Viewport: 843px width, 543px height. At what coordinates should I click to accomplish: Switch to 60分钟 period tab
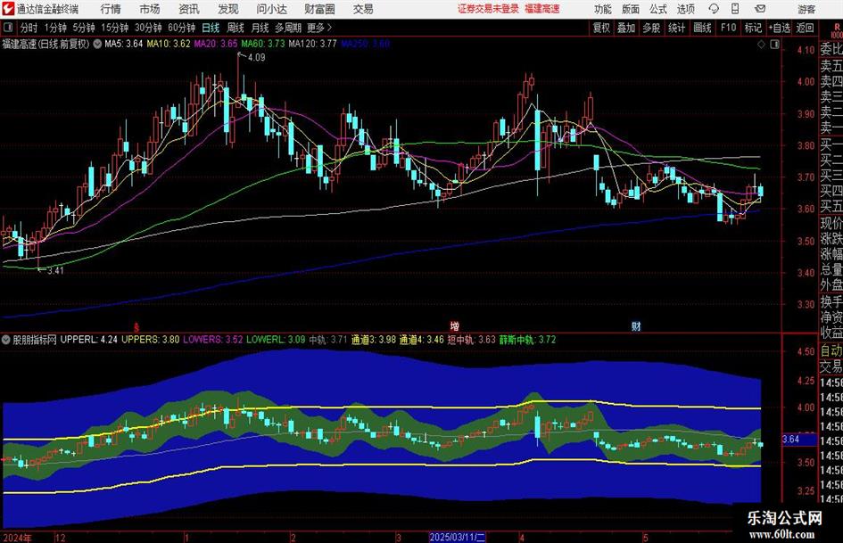click(x=182, y=28)
